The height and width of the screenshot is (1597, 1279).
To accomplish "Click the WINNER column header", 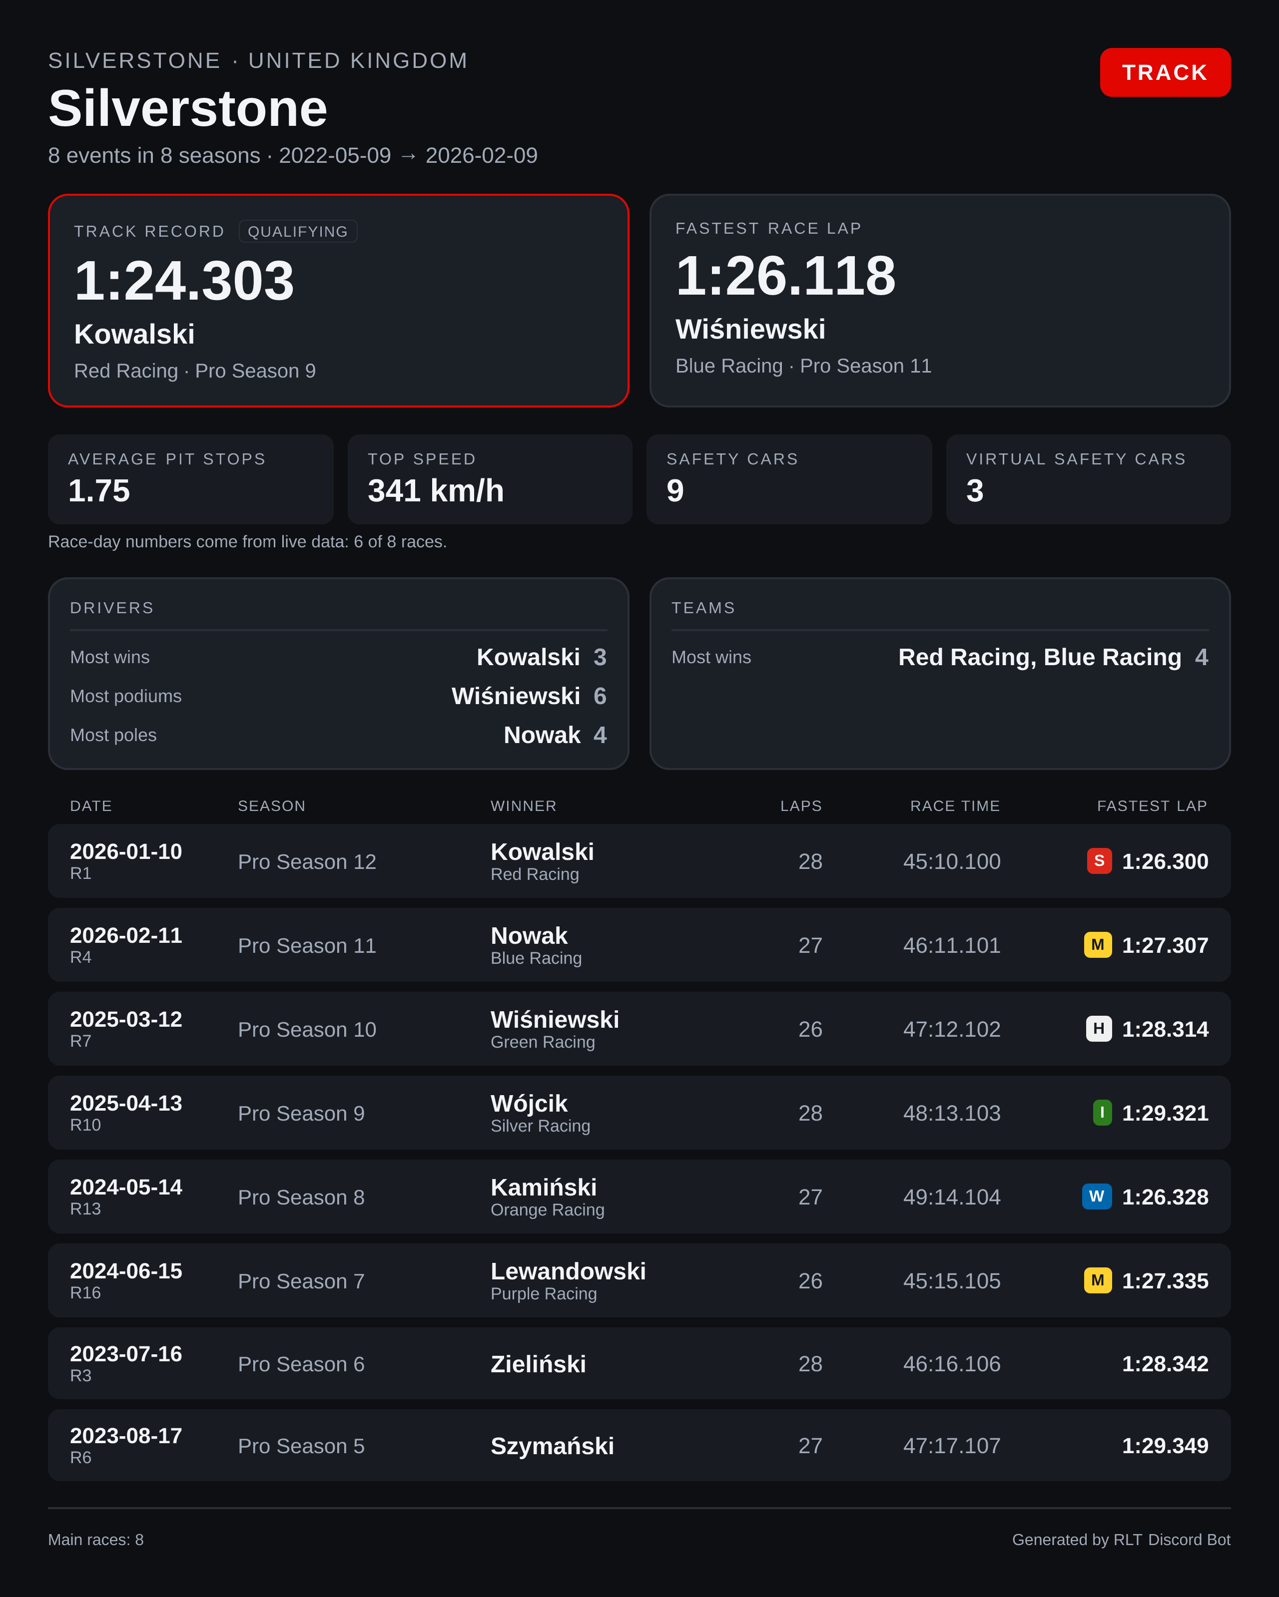I will [524, 806].
